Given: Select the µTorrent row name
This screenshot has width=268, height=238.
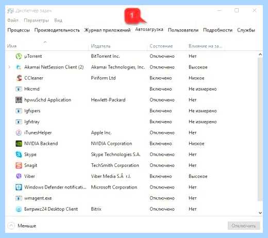Looking at the screenshot, I should pyautogui.click(x=33, y=56).
